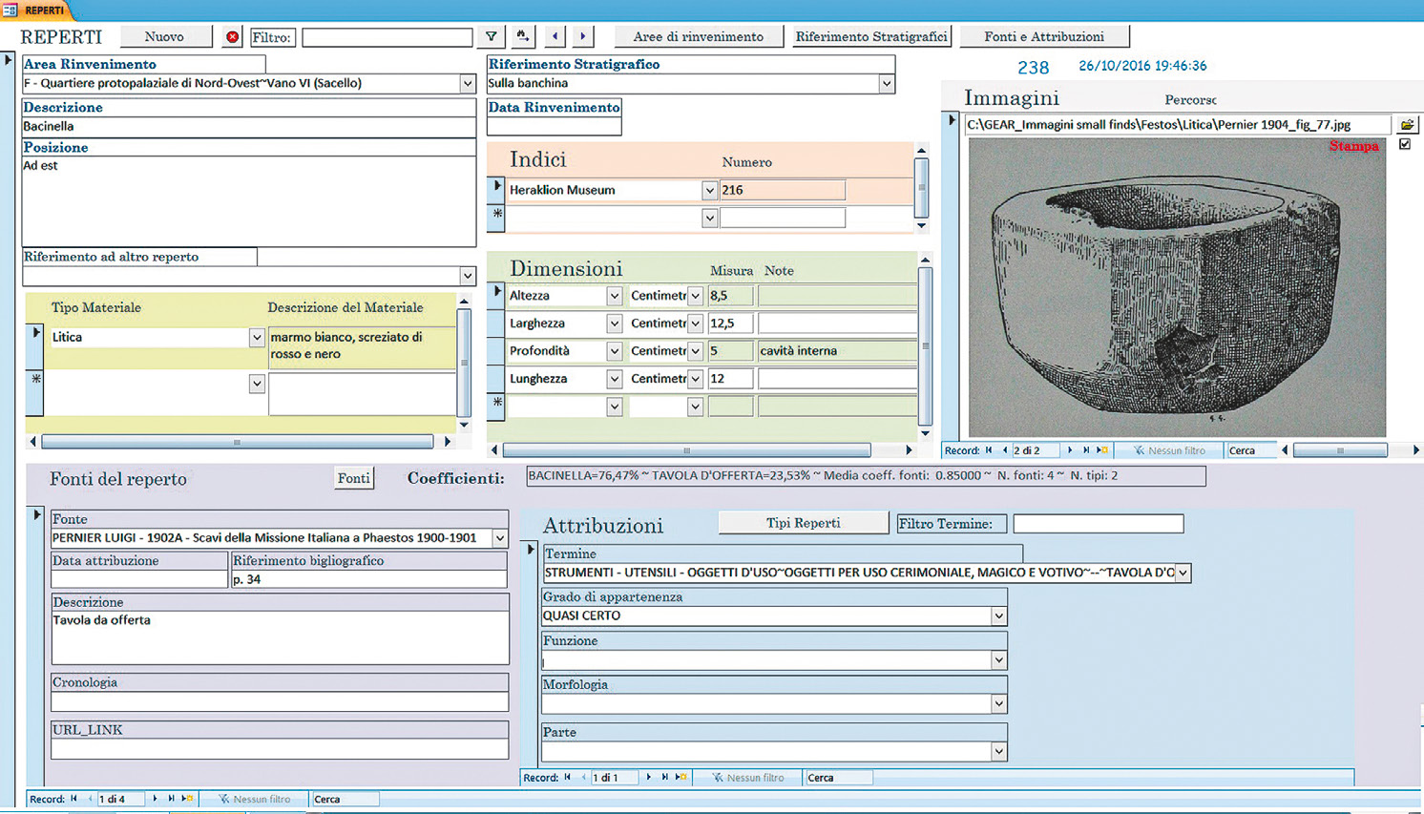Go to previous record with top toolbar left arrow
1424x814 pixels.
pos(555,37)
